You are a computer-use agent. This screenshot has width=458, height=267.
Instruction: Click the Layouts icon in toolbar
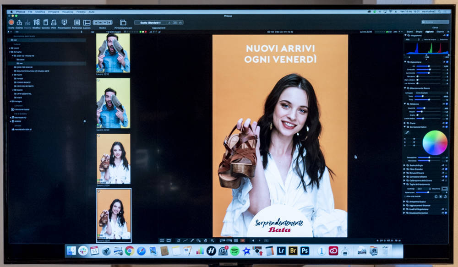[x=87, y=22]
